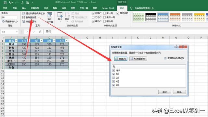Toggle the Filter Button checkbox
Viewport: 208px width, 117px height.
118,13
